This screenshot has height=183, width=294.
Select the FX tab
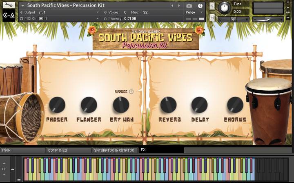pyautogui.click(x=161, y=150)
